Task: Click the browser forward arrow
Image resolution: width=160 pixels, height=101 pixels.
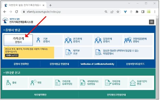Action: pyautogui.click(x=10, y=12)
